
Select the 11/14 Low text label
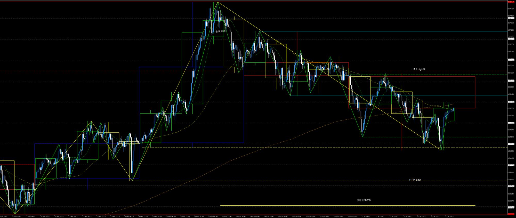pos(415,180)
